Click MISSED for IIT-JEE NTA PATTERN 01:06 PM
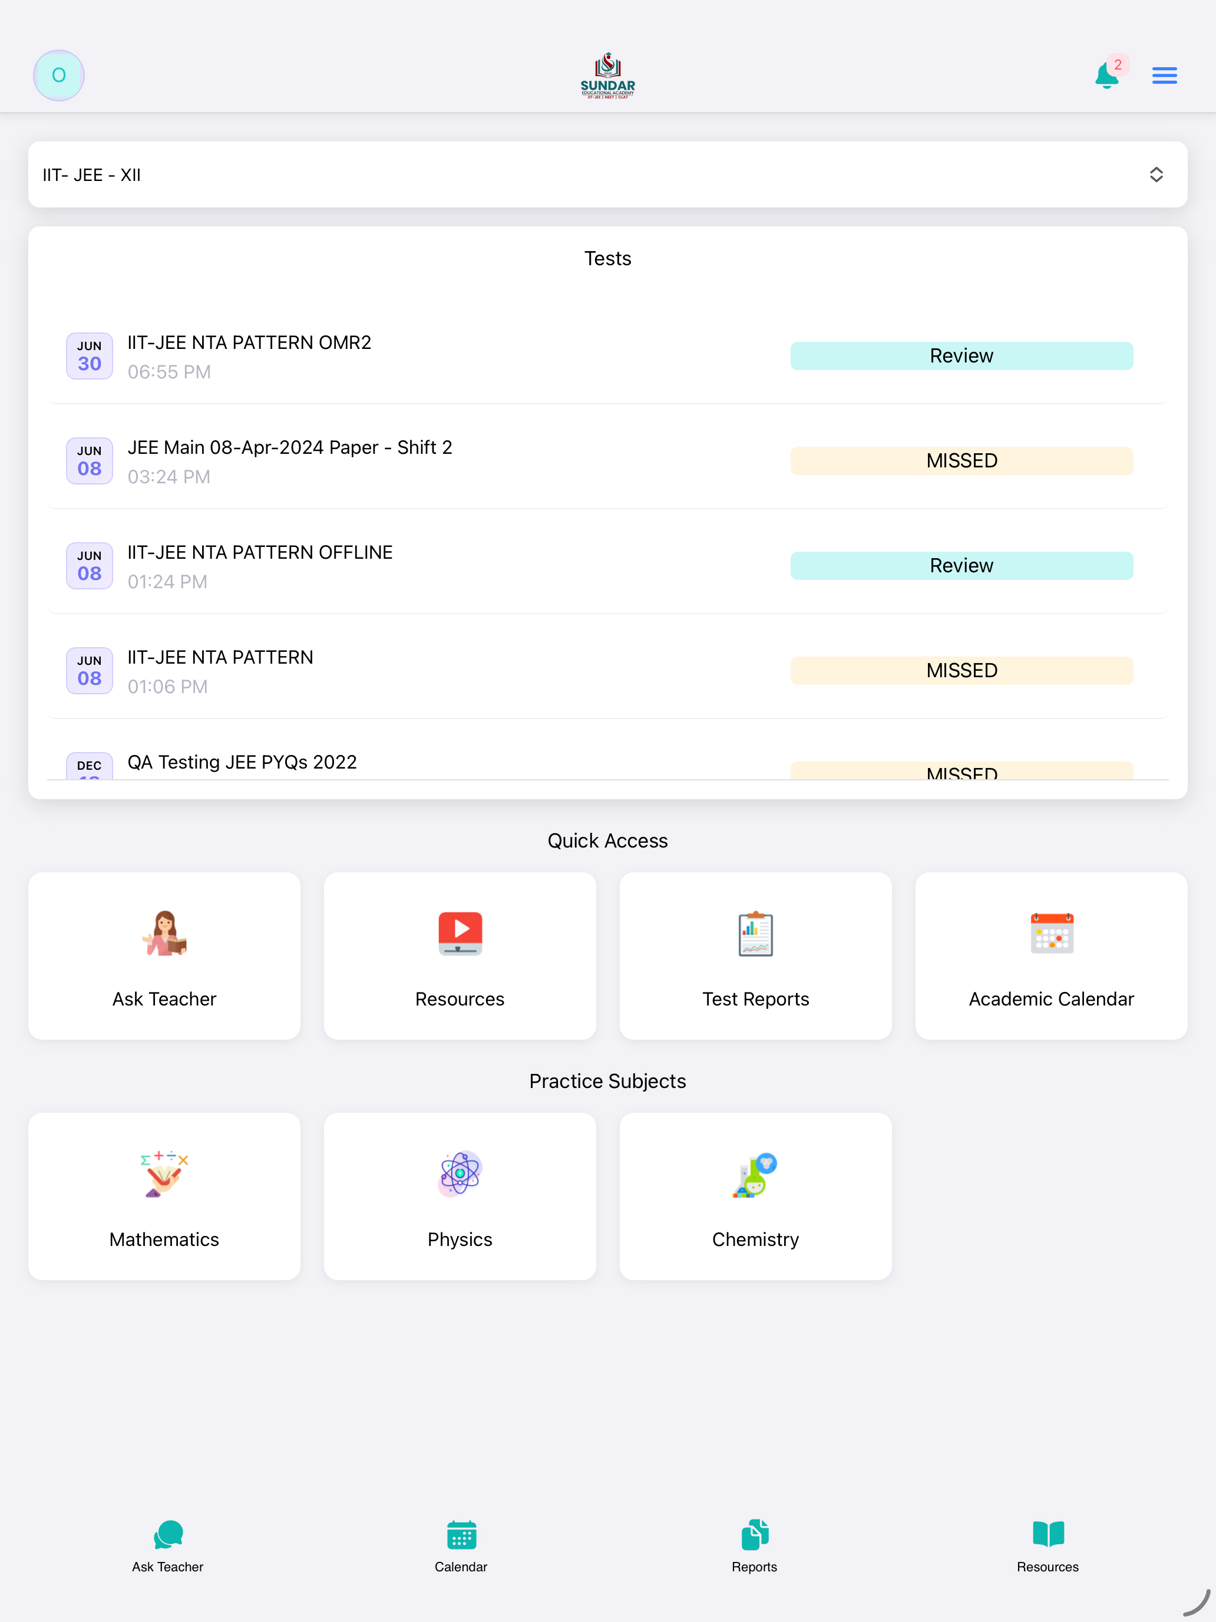Viewport: 1216px width, 1622px height. coord(961,670)
